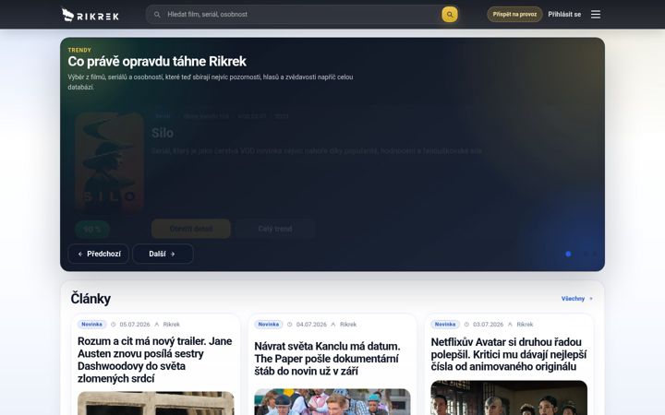
Task: Click the Přispět na provoz button
Action: [514, 15]
